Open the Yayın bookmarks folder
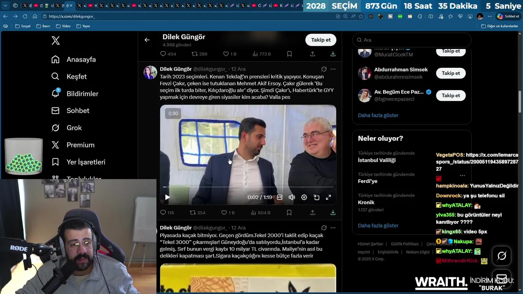 [83, 26]
